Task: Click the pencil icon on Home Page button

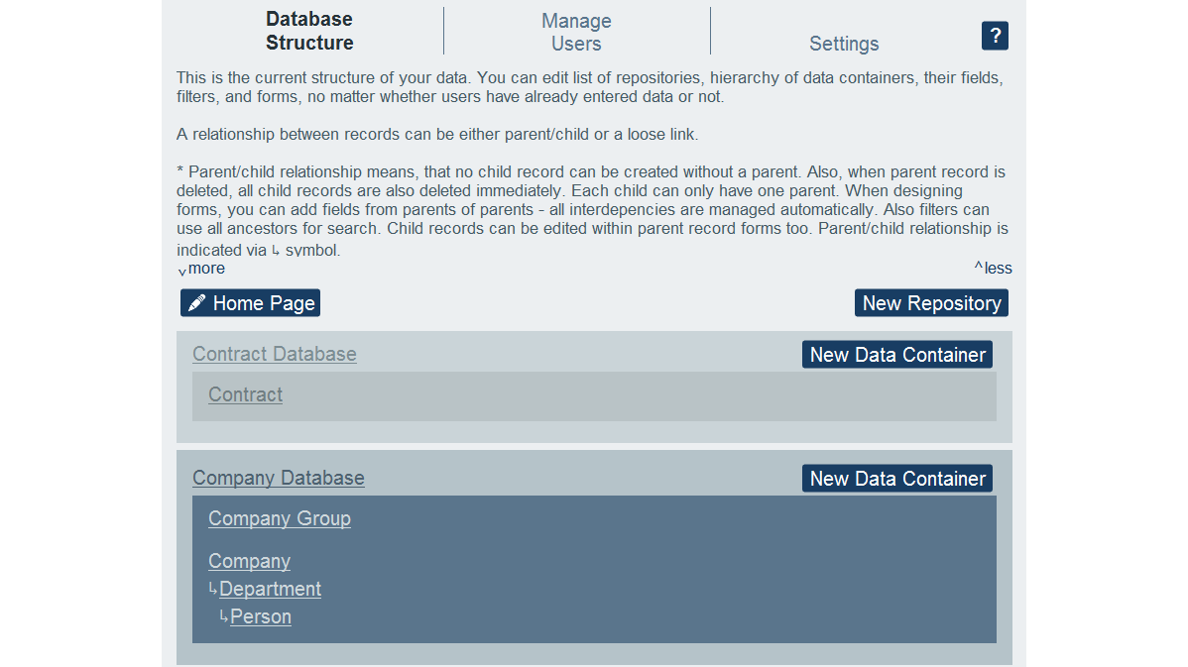Action: [x=197, y=302]
